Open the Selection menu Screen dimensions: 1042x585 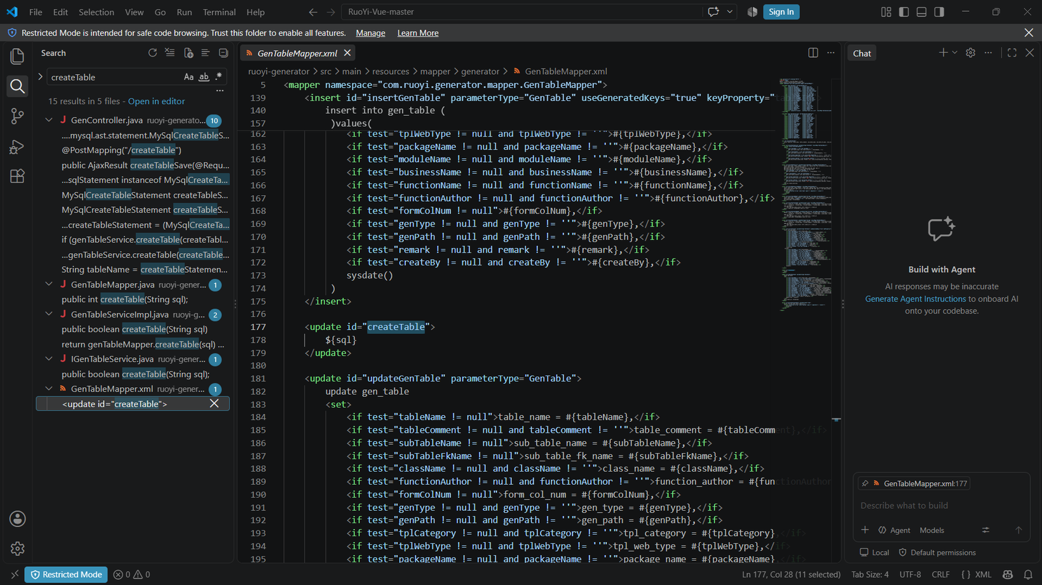96,12
